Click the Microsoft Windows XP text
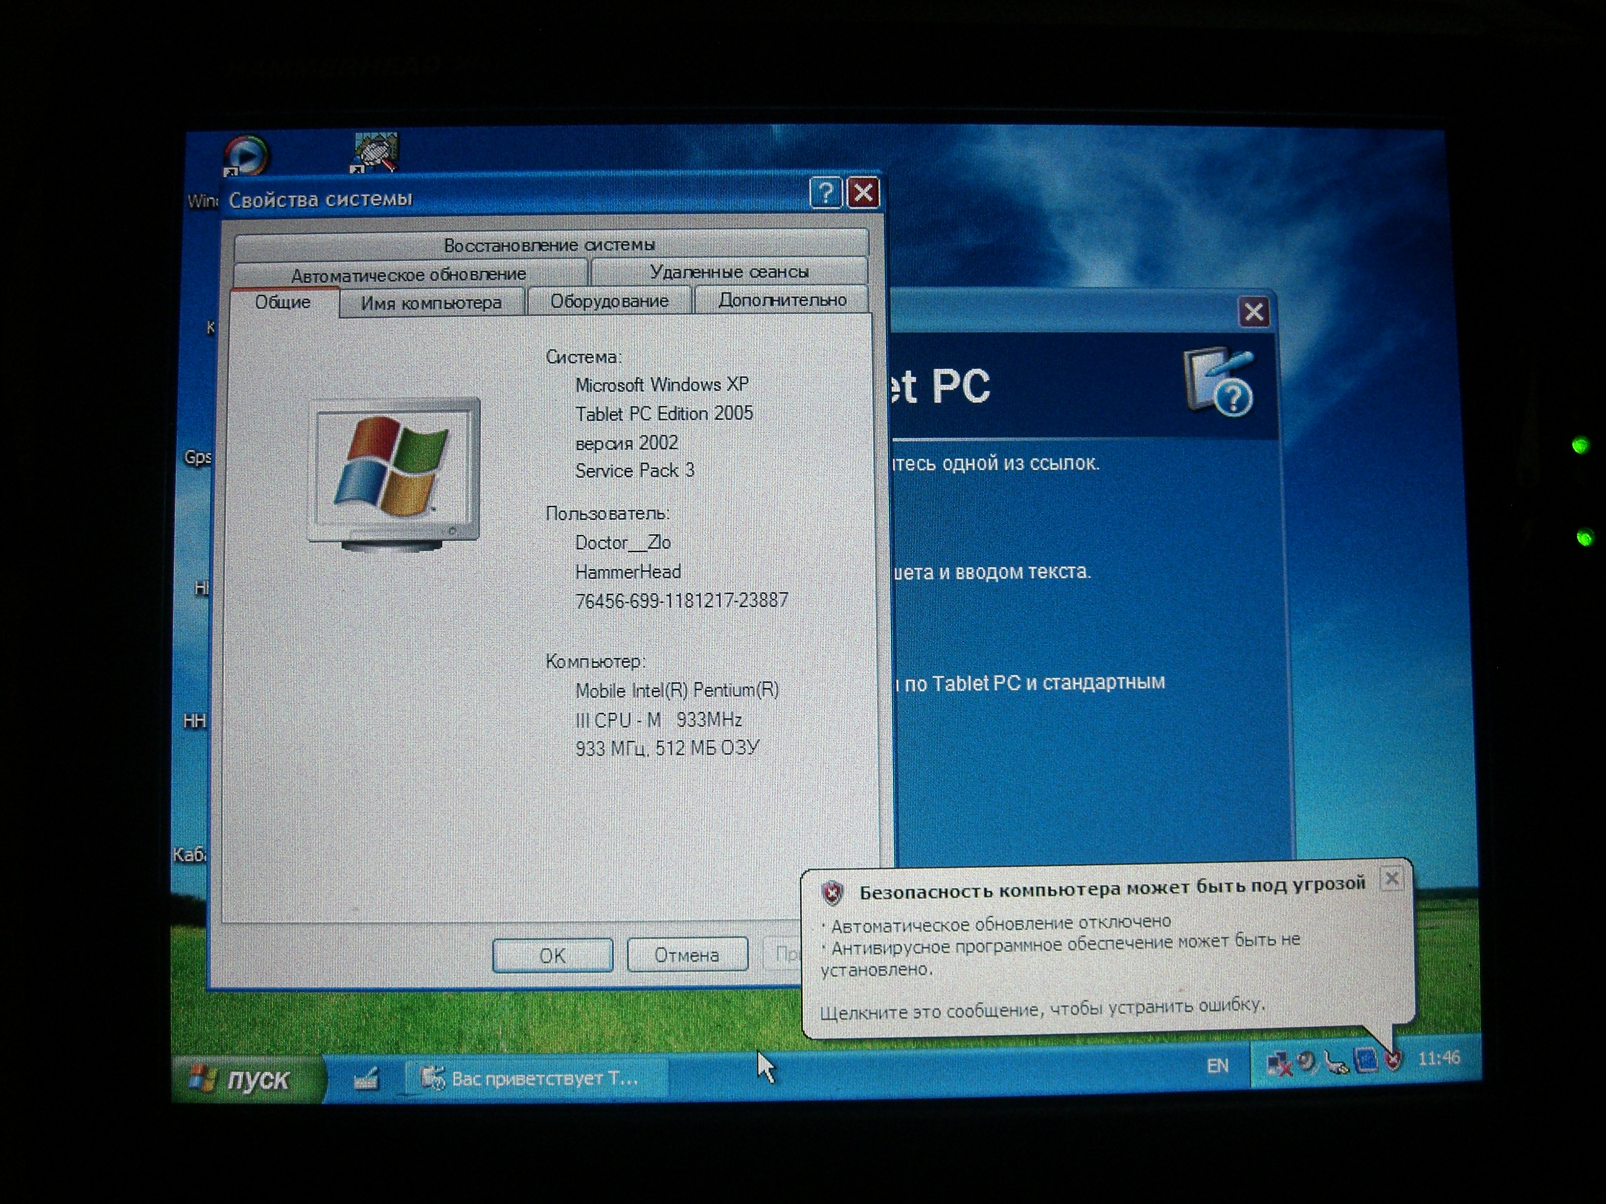The width and height of the screenshot is (1606, 1204). tap(661, 384)
